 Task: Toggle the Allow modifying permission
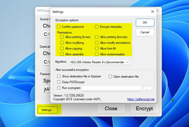tap(62, 43)
